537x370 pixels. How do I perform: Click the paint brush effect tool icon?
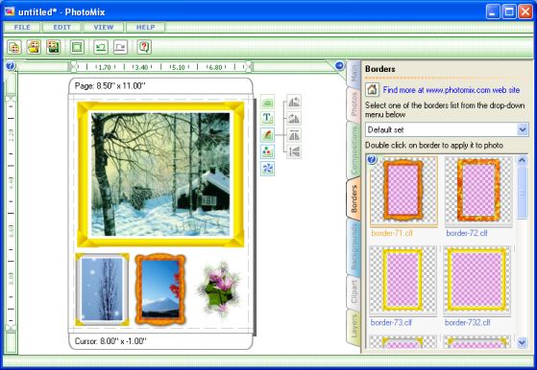(x=267, y=135)
